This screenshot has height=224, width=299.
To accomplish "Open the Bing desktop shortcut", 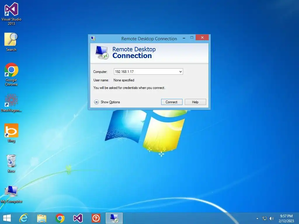I will (x=11, y=133).
